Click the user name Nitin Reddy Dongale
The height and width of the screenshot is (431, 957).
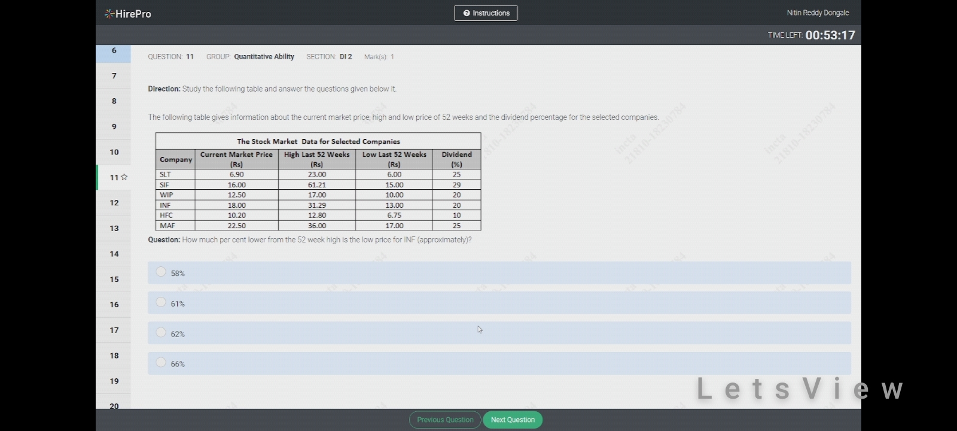(818, 13)
